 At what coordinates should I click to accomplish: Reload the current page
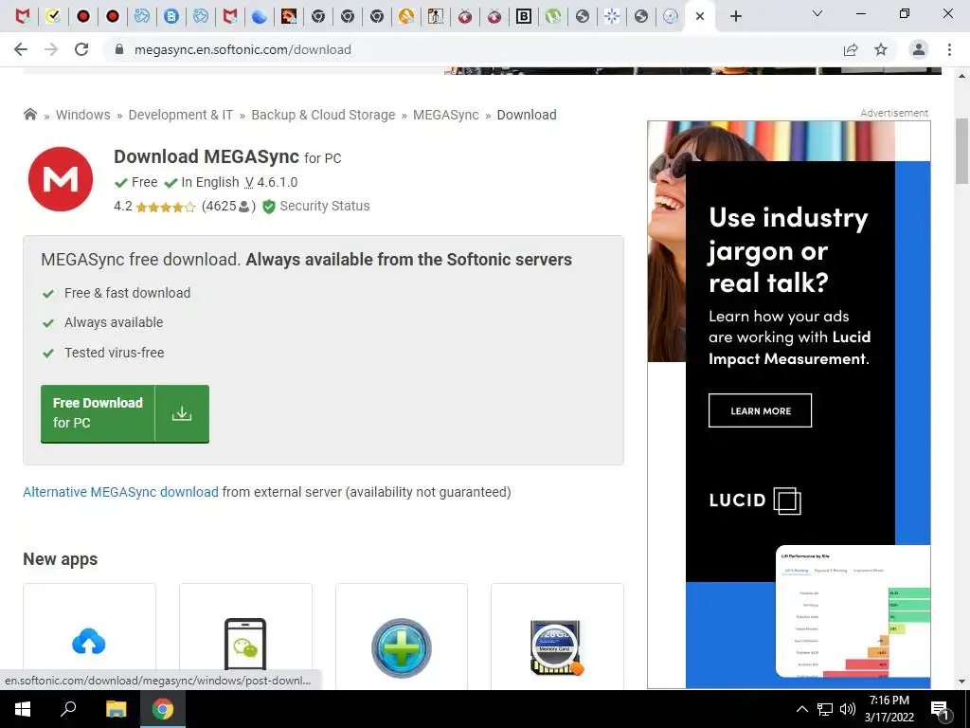81,49
